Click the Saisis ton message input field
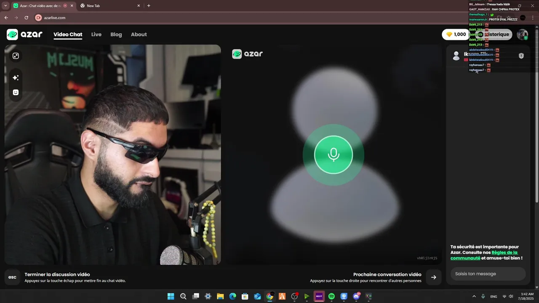 (488, 274)
